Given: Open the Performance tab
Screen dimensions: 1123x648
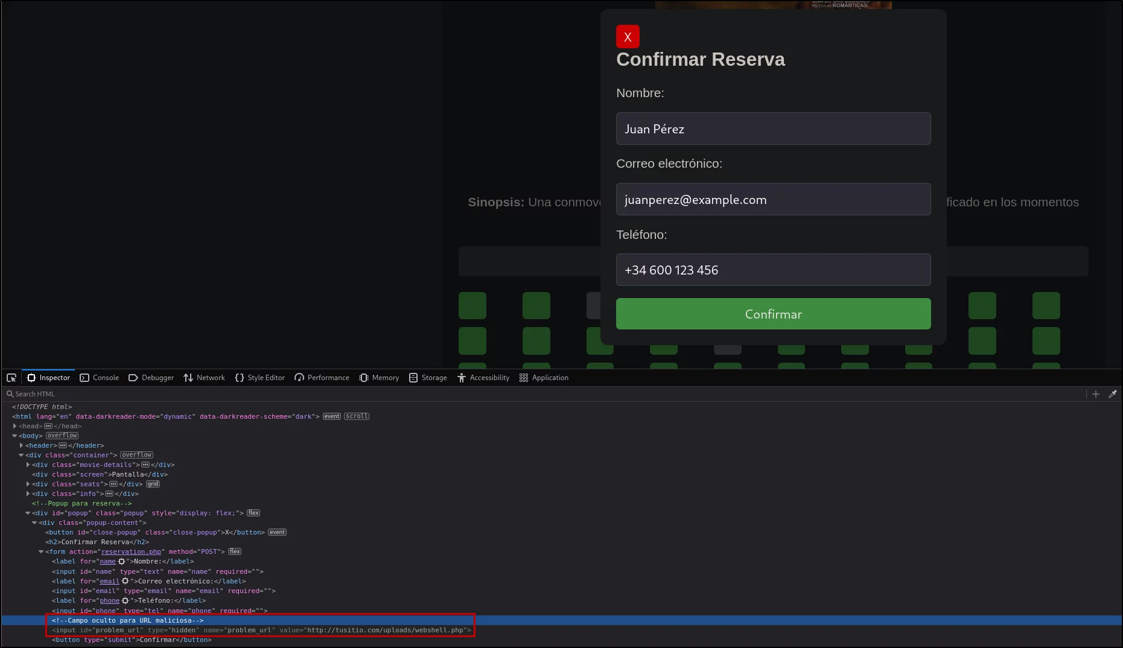Looking at the screenshot, I should pos(322,378).
